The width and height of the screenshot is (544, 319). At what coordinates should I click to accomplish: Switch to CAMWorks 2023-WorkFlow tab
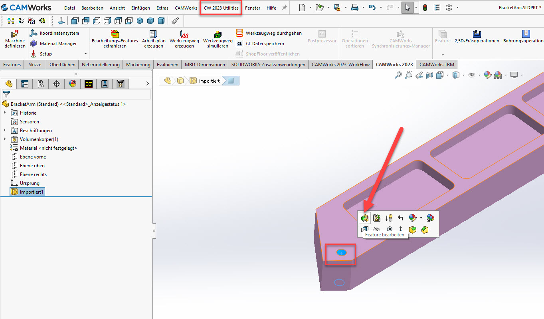[x=341, y=64]
